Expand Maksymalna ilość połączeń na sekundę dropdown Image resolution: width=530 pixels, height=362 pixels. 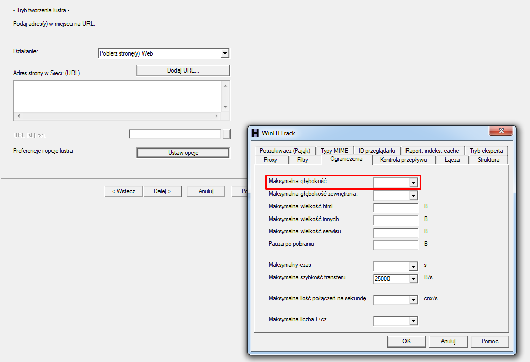pos(413,300)
